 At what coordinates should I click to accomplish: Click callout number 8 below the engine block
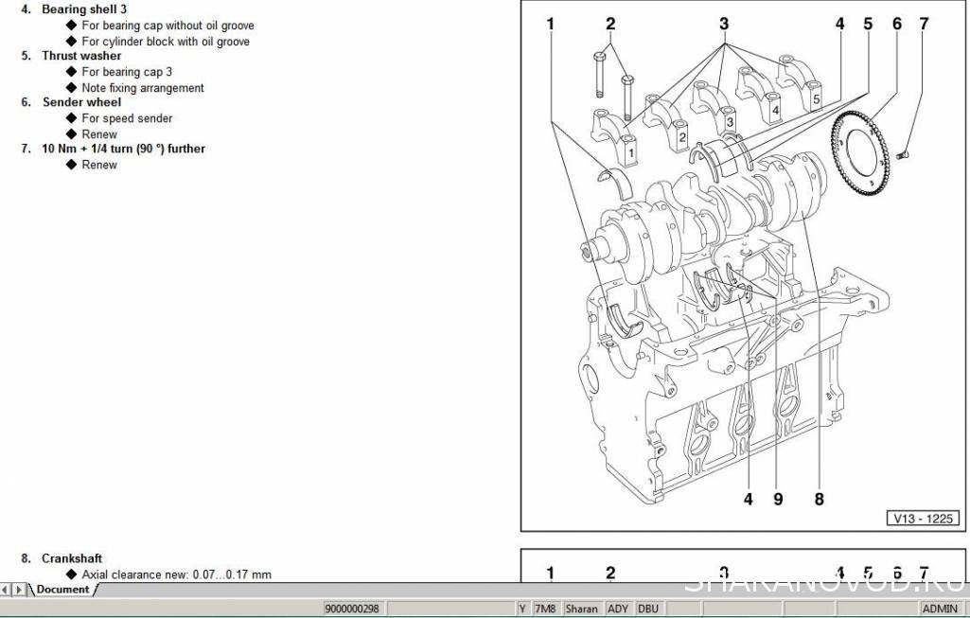(819, 499)
